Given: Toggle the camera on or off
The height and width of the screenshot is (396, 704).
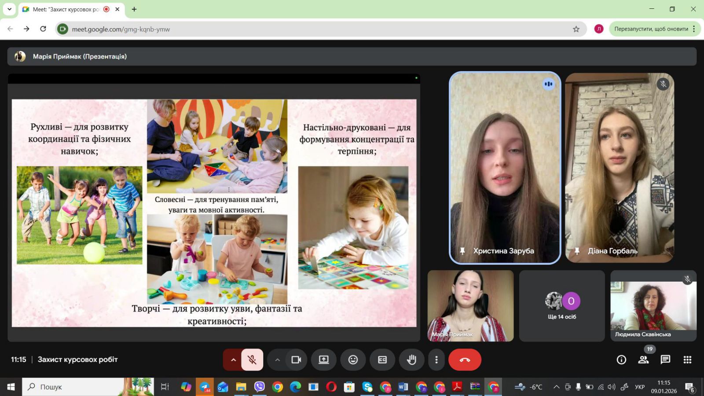Looking at the screenshot, I should pos(296,360).
